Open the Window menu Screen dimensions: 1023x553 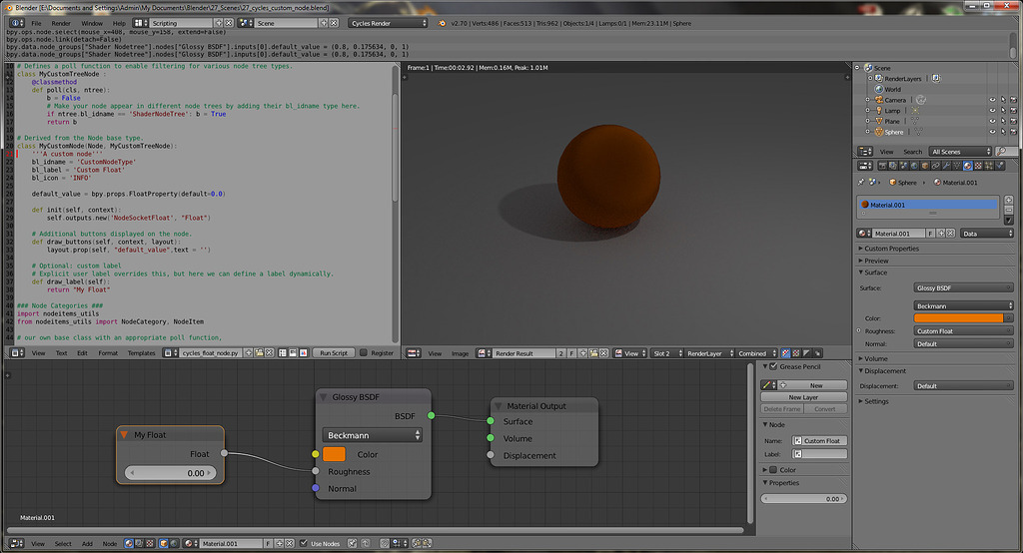92,23
